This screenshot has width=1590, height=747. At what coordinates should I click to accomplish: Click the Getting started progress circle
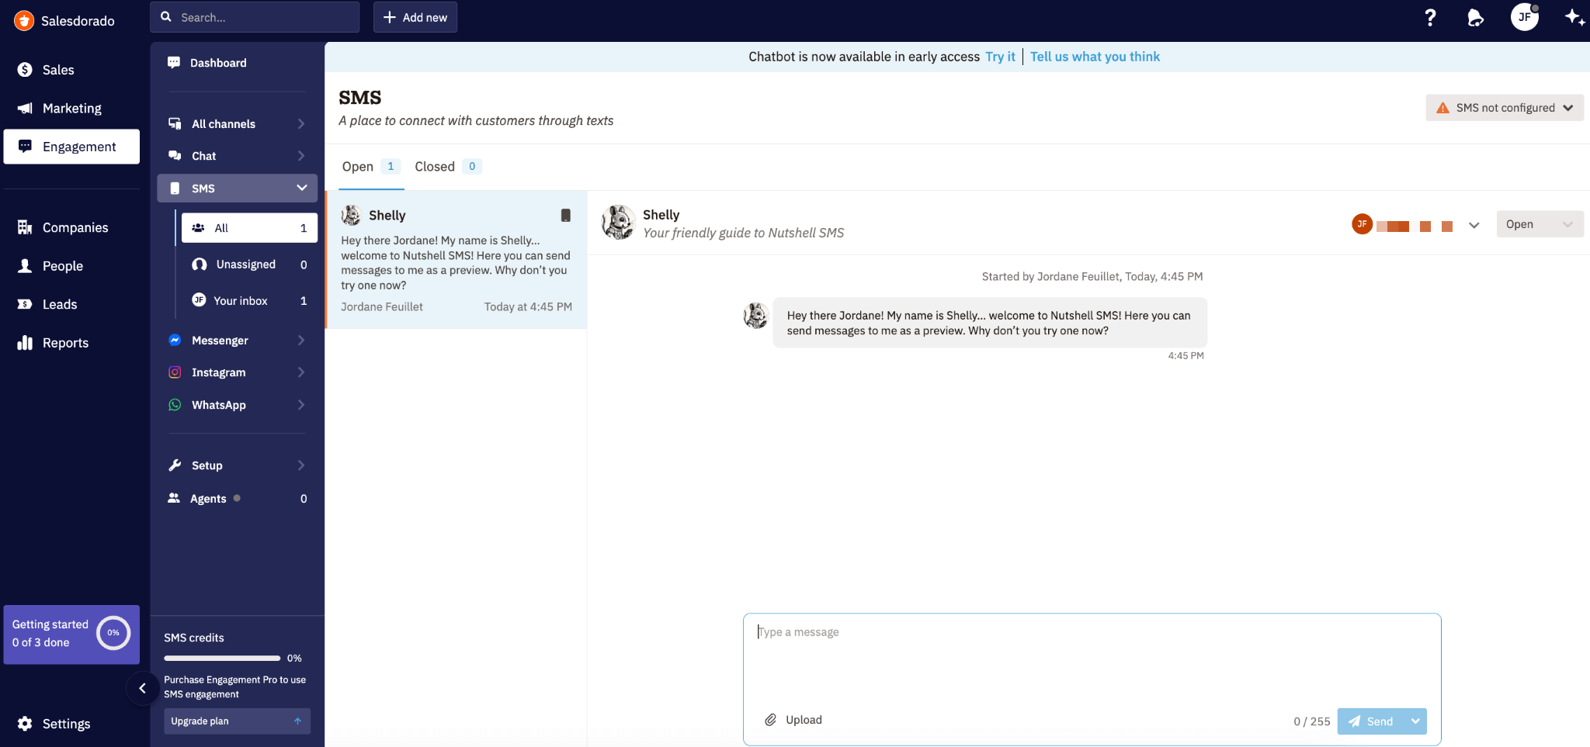113,633
